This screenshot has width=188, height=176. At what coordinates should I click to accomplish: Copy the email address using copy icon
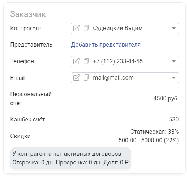[86, 78]
